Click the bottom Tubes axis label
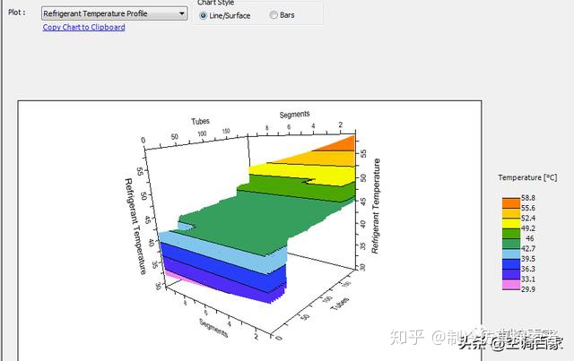The height and width of the screenshot is (361, 574). 340,304
